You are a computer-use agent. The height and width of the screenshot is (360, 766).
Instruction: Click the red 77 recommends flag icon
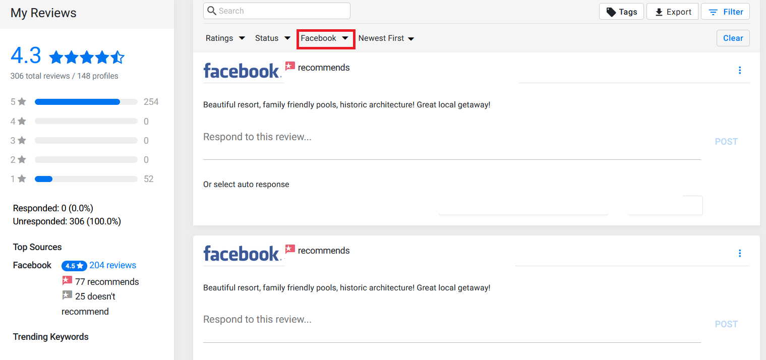(x=67, y=280)
